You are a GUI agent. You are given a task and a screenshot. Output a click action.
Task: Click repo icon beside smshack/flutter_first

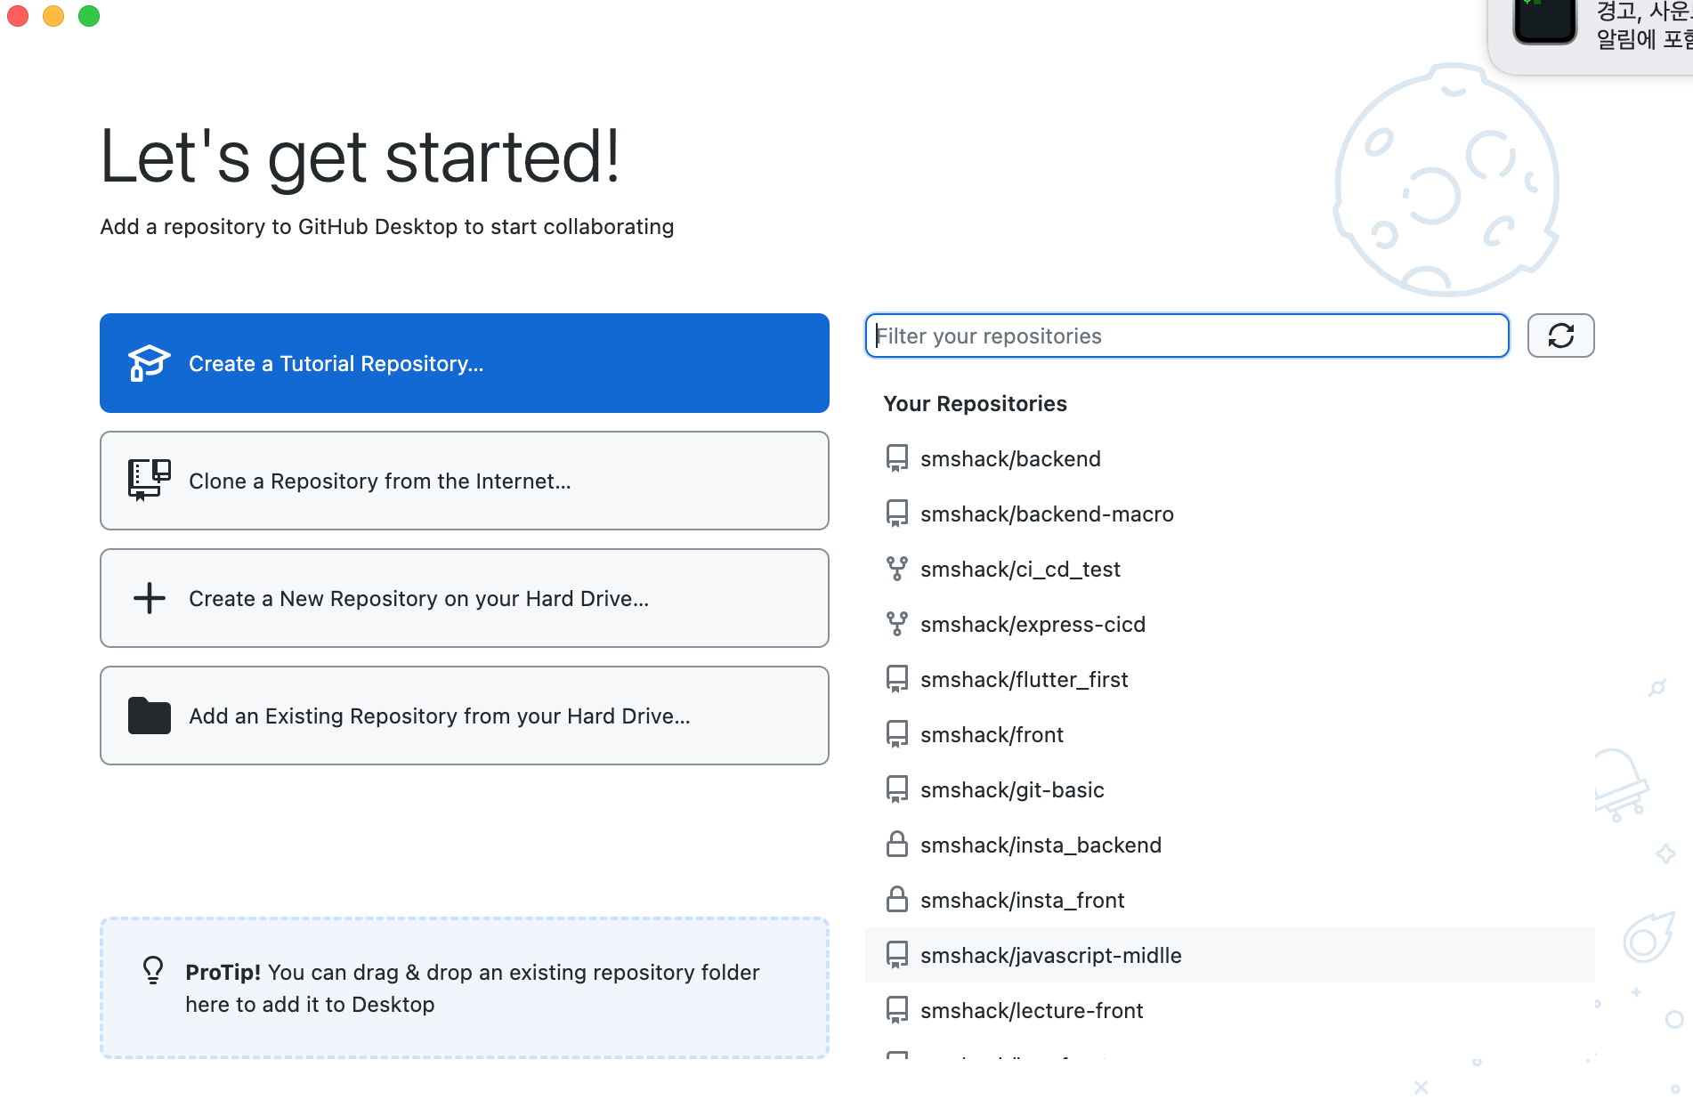pos(897,679)
